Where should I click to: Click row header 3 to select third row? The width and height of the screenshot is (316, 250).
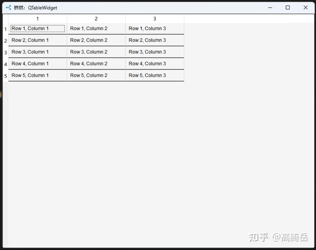point(5,52)
